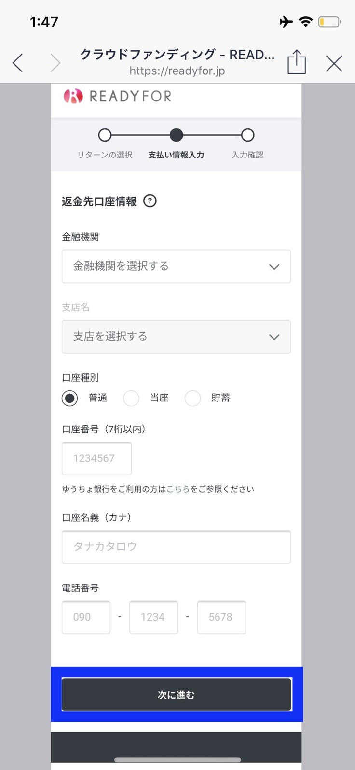355x770 pixels.
Task: Select the 貯蓄 account type radio
Action: tap(192, 398)
